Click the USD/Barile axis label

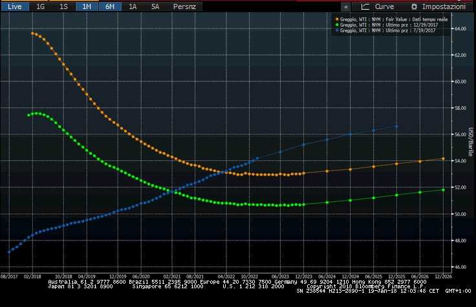(x=470, y=143)
